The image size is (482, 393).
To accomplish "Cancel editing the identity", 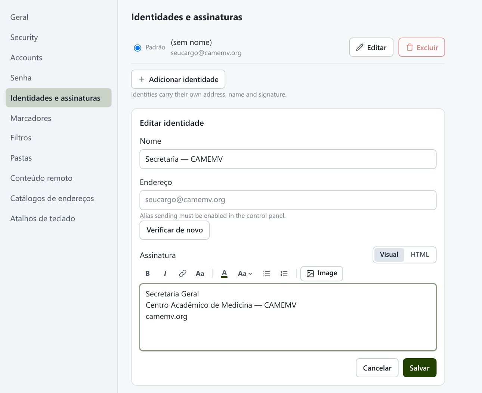I will pyautogui.click(x=377, y=368).
